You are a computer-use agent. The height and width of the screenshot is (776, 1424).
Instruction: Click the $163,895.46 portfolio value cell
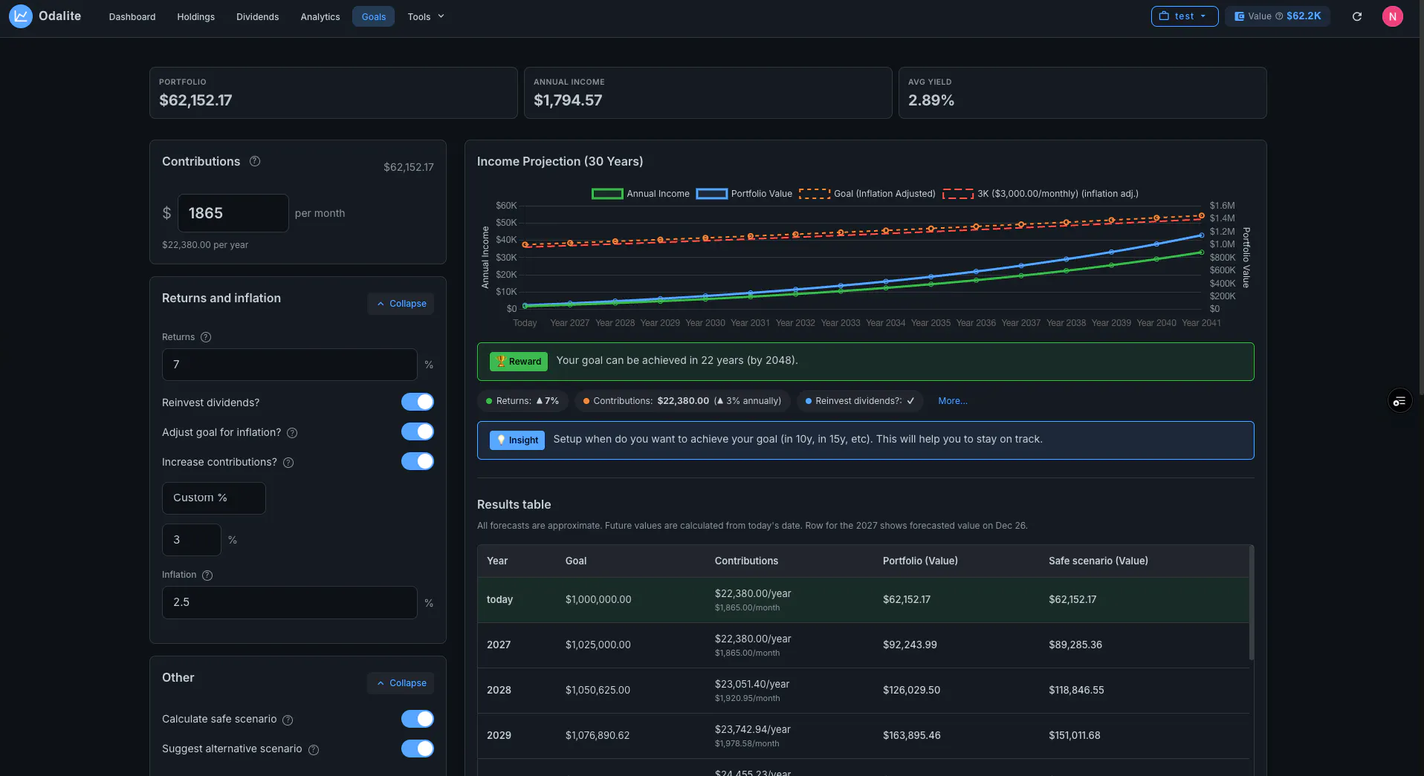click(x=912, y=736)
